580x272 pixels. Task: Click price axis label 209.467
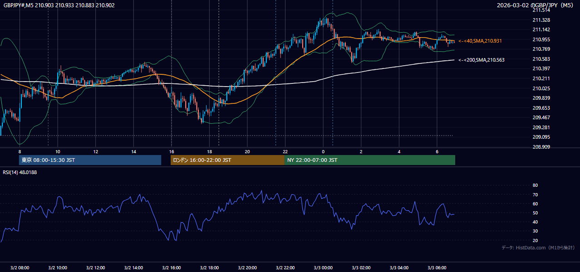coord(541,117)
